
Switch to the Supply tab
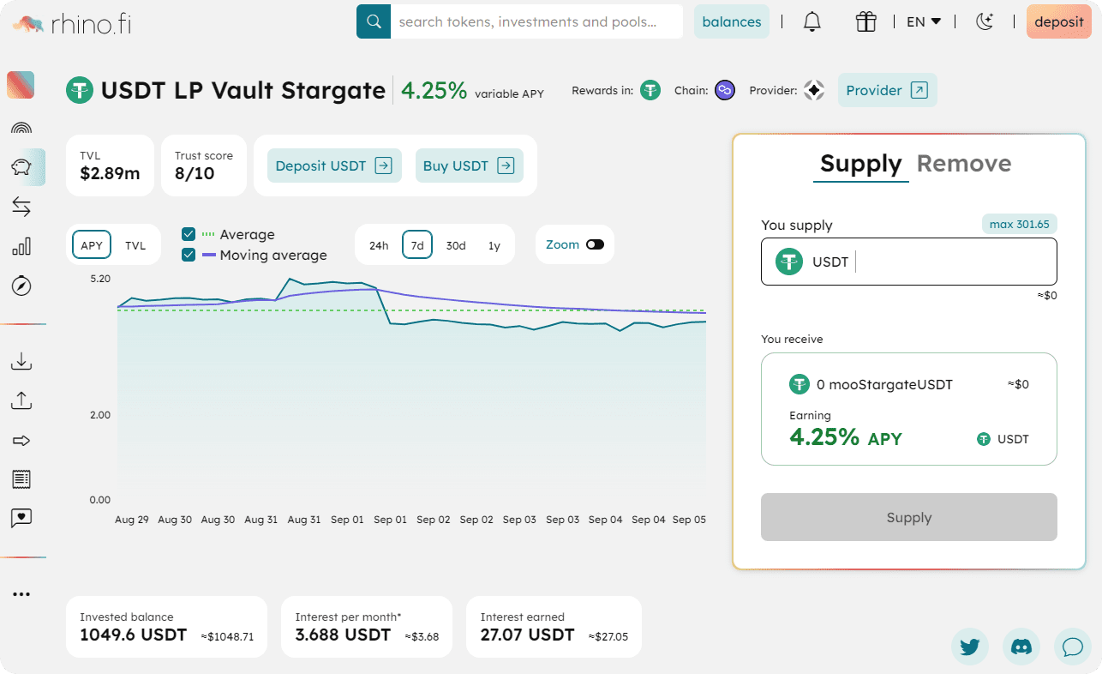860,164
